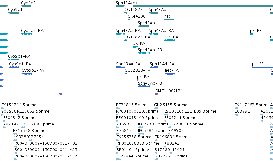Select the EK228811.5prime EST
The image size is (273, 161).
[169, 127]
